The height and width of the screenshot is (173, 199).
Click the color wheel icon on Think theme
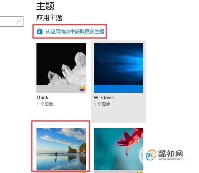pos(82,89)
